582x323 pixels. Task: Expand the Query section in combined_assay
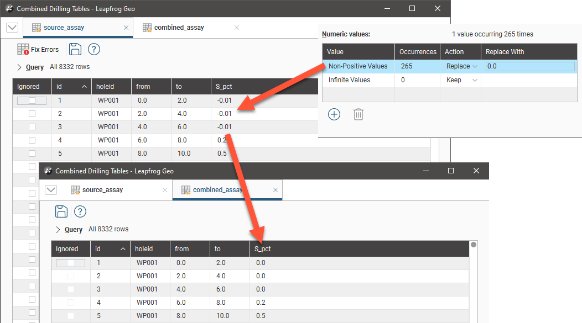coord(58,229)
